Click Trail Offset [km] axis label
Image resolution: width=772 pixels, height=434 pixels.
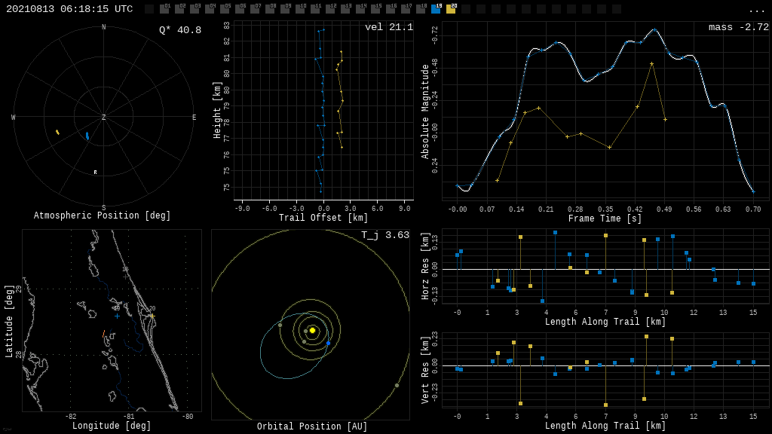(x=323, y=218)
